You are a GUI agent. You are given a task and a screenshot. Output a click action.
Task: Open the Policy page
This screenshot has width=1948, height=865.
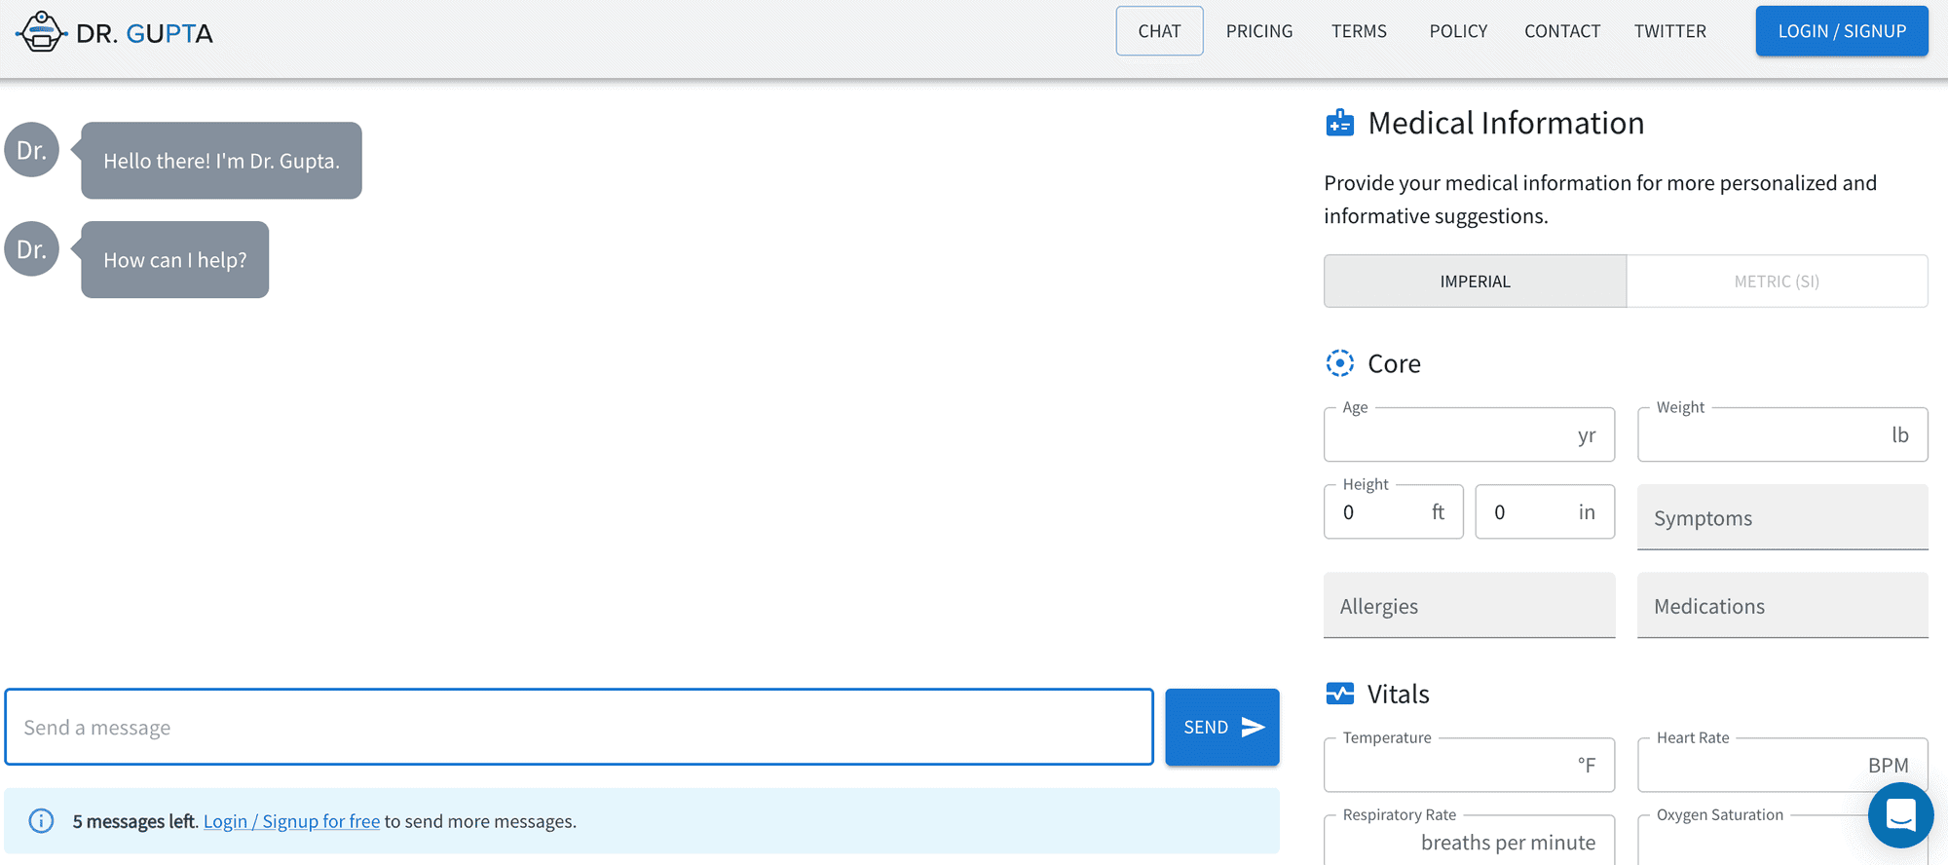(1458, 31)
